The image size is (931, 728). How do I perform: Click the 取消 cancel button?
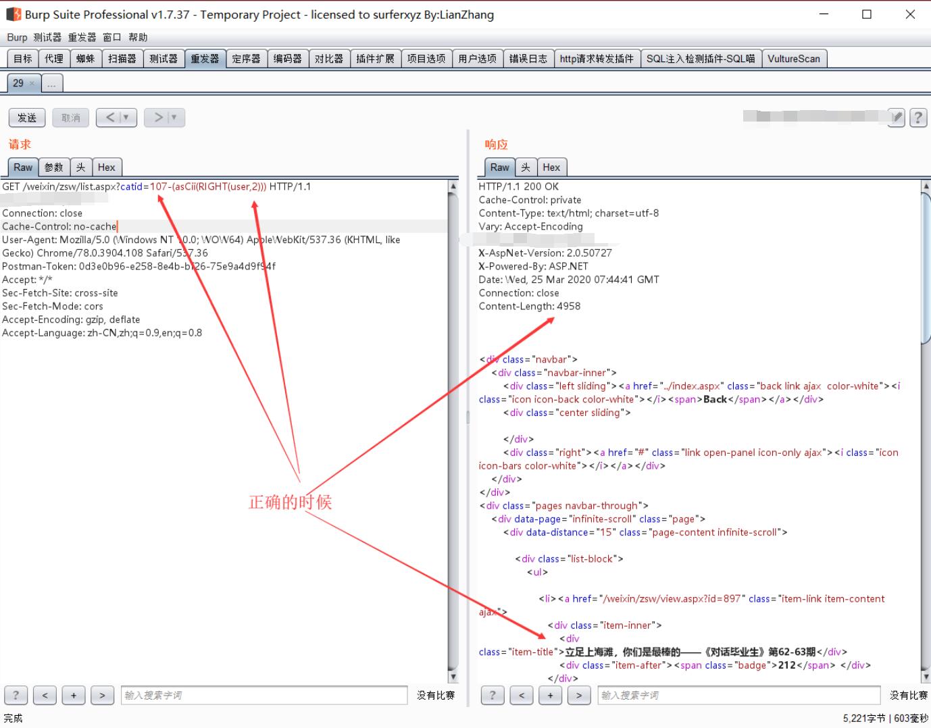click(x=71, y=118)
